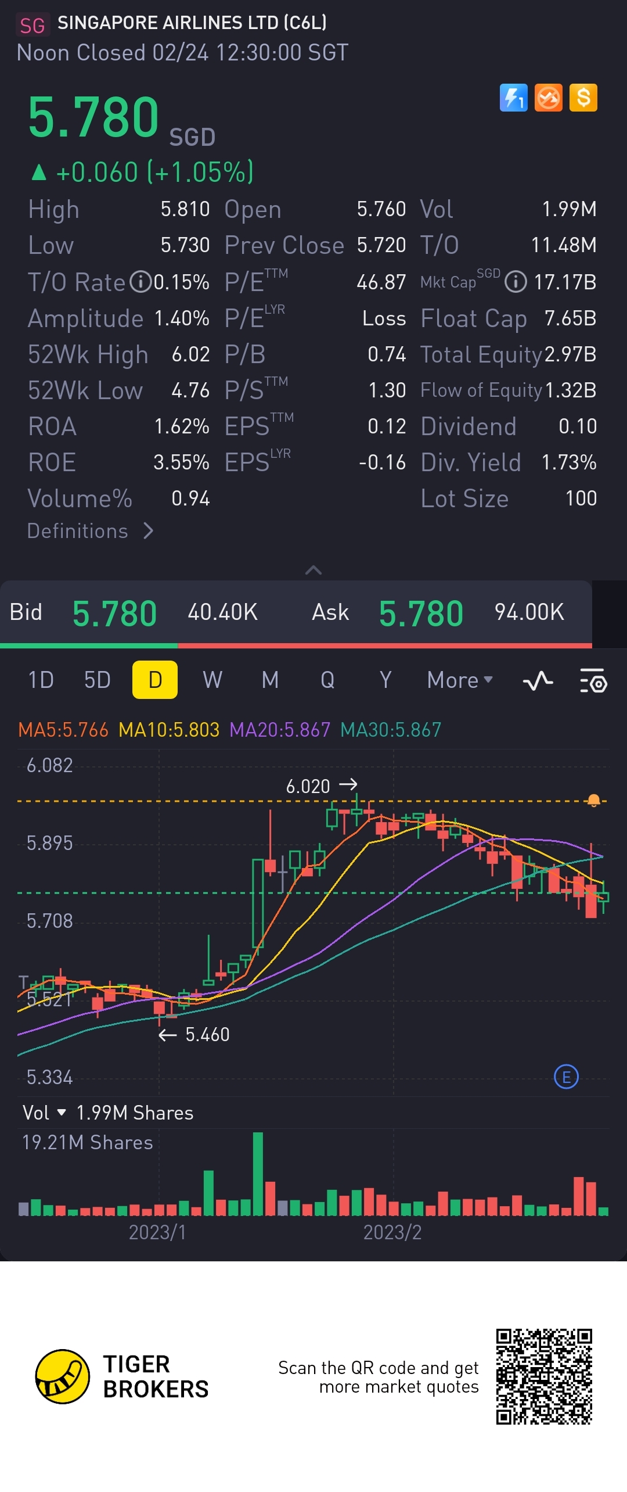The width and height of the screenshot is (627, 1492).
Task: Tap the MA5:5.766 legend label
Action: [x=63, y=730]
